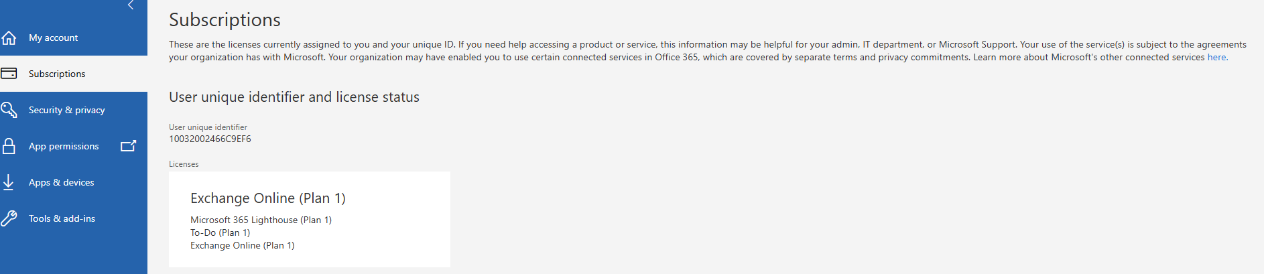
Task: Click the user unique identifier value
Action: click(210, 139)
